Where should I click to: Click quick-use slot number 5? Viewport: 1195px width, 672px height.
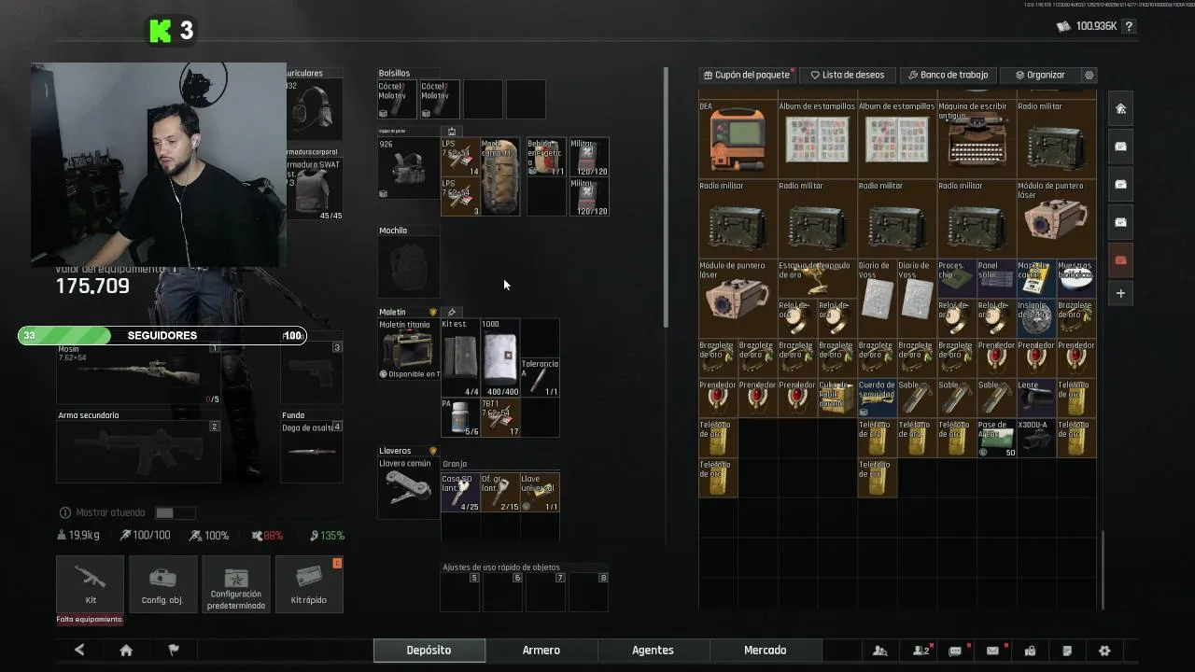[x=459, y=592]
